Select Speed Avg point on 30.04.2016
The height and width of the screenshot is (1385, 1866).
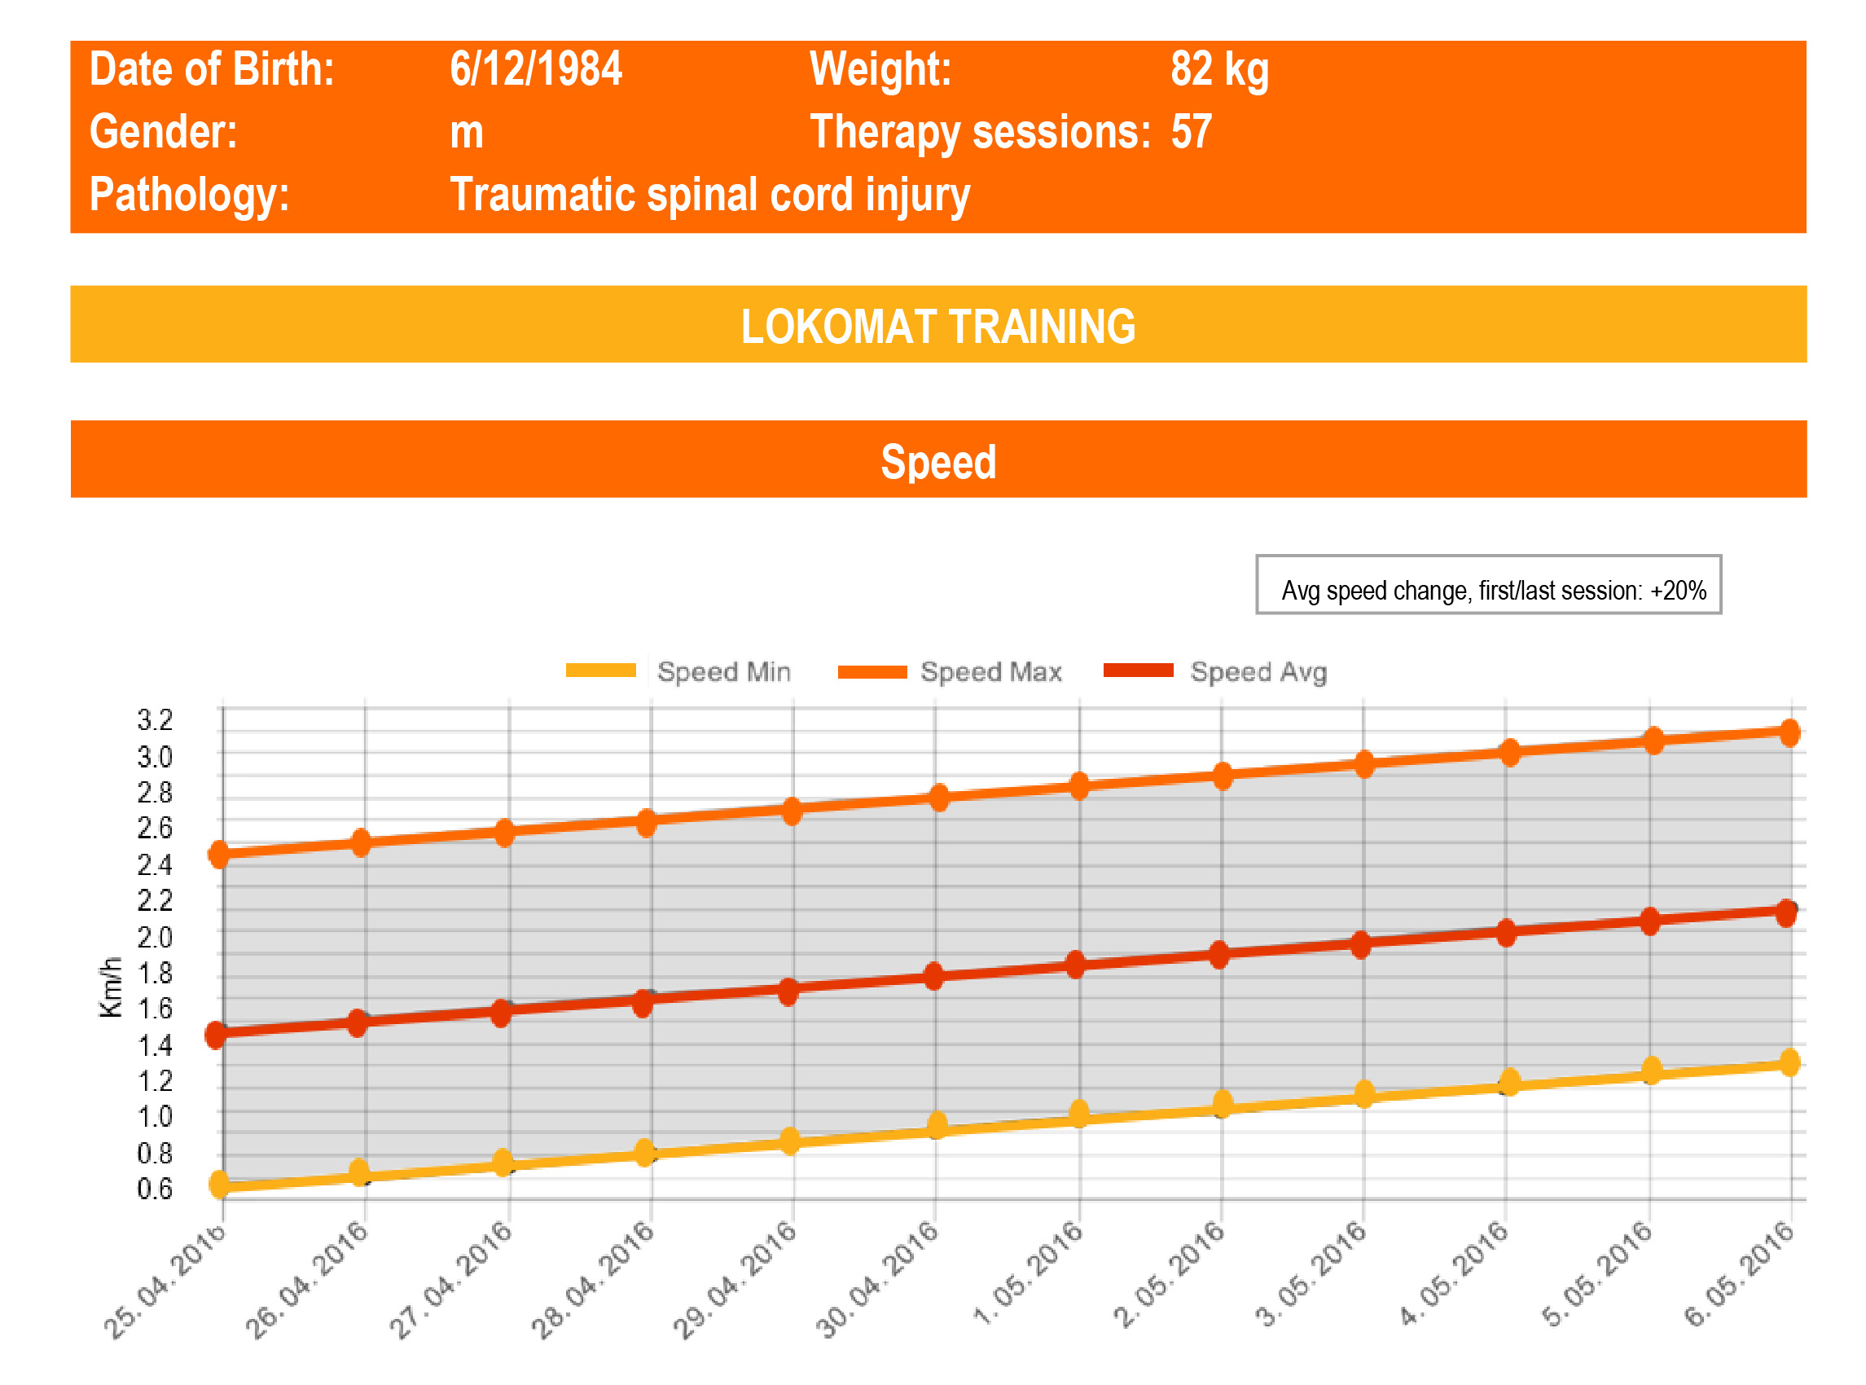point(933,976)
